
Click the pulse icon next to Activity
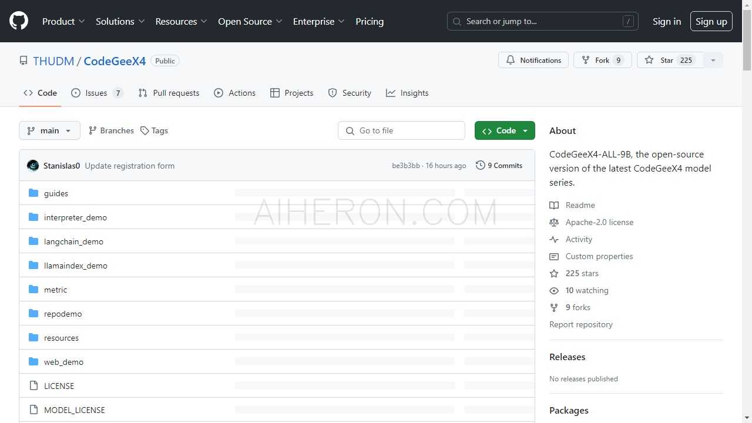click(554, 239)
